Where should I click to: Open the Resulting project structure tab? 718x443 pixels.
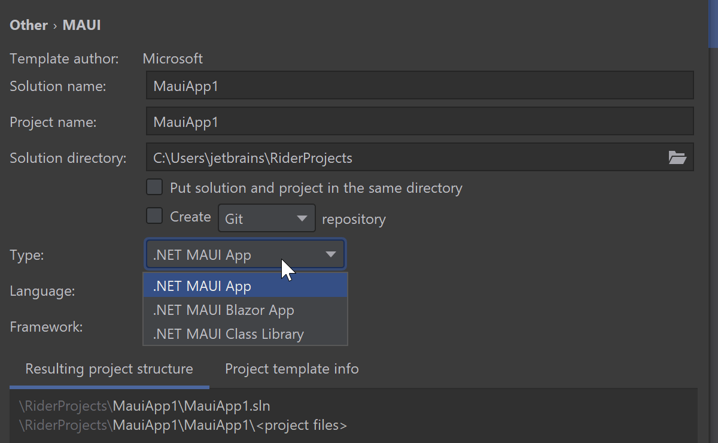click(x=109, y=369)
